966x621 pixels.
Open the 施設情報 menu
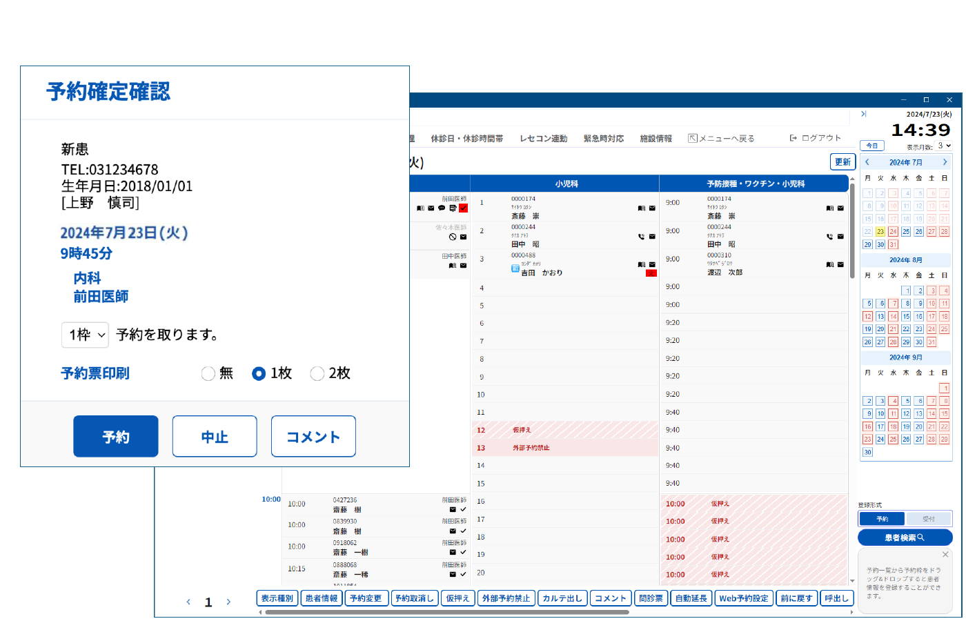[x=655, y=139]
